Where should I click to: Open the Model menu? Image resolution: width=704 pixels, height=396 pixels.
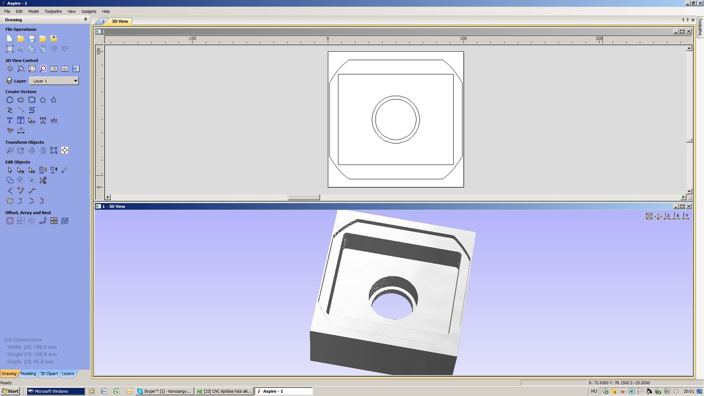click(x=34, y=11)
